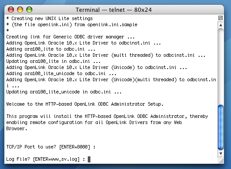Click the [ENTER=www_sv.log] default text
This screenshot has height=169, width=231.
click(x=56, y=159)
